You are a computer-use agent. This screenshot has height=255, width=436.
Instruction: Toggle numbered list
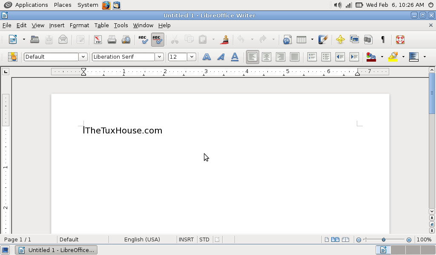pos(312,57)
